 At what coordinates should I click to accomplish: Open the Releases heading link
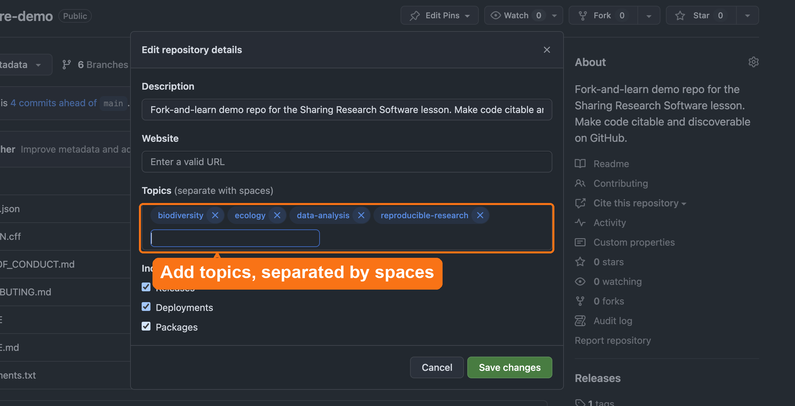coord(598,378)
